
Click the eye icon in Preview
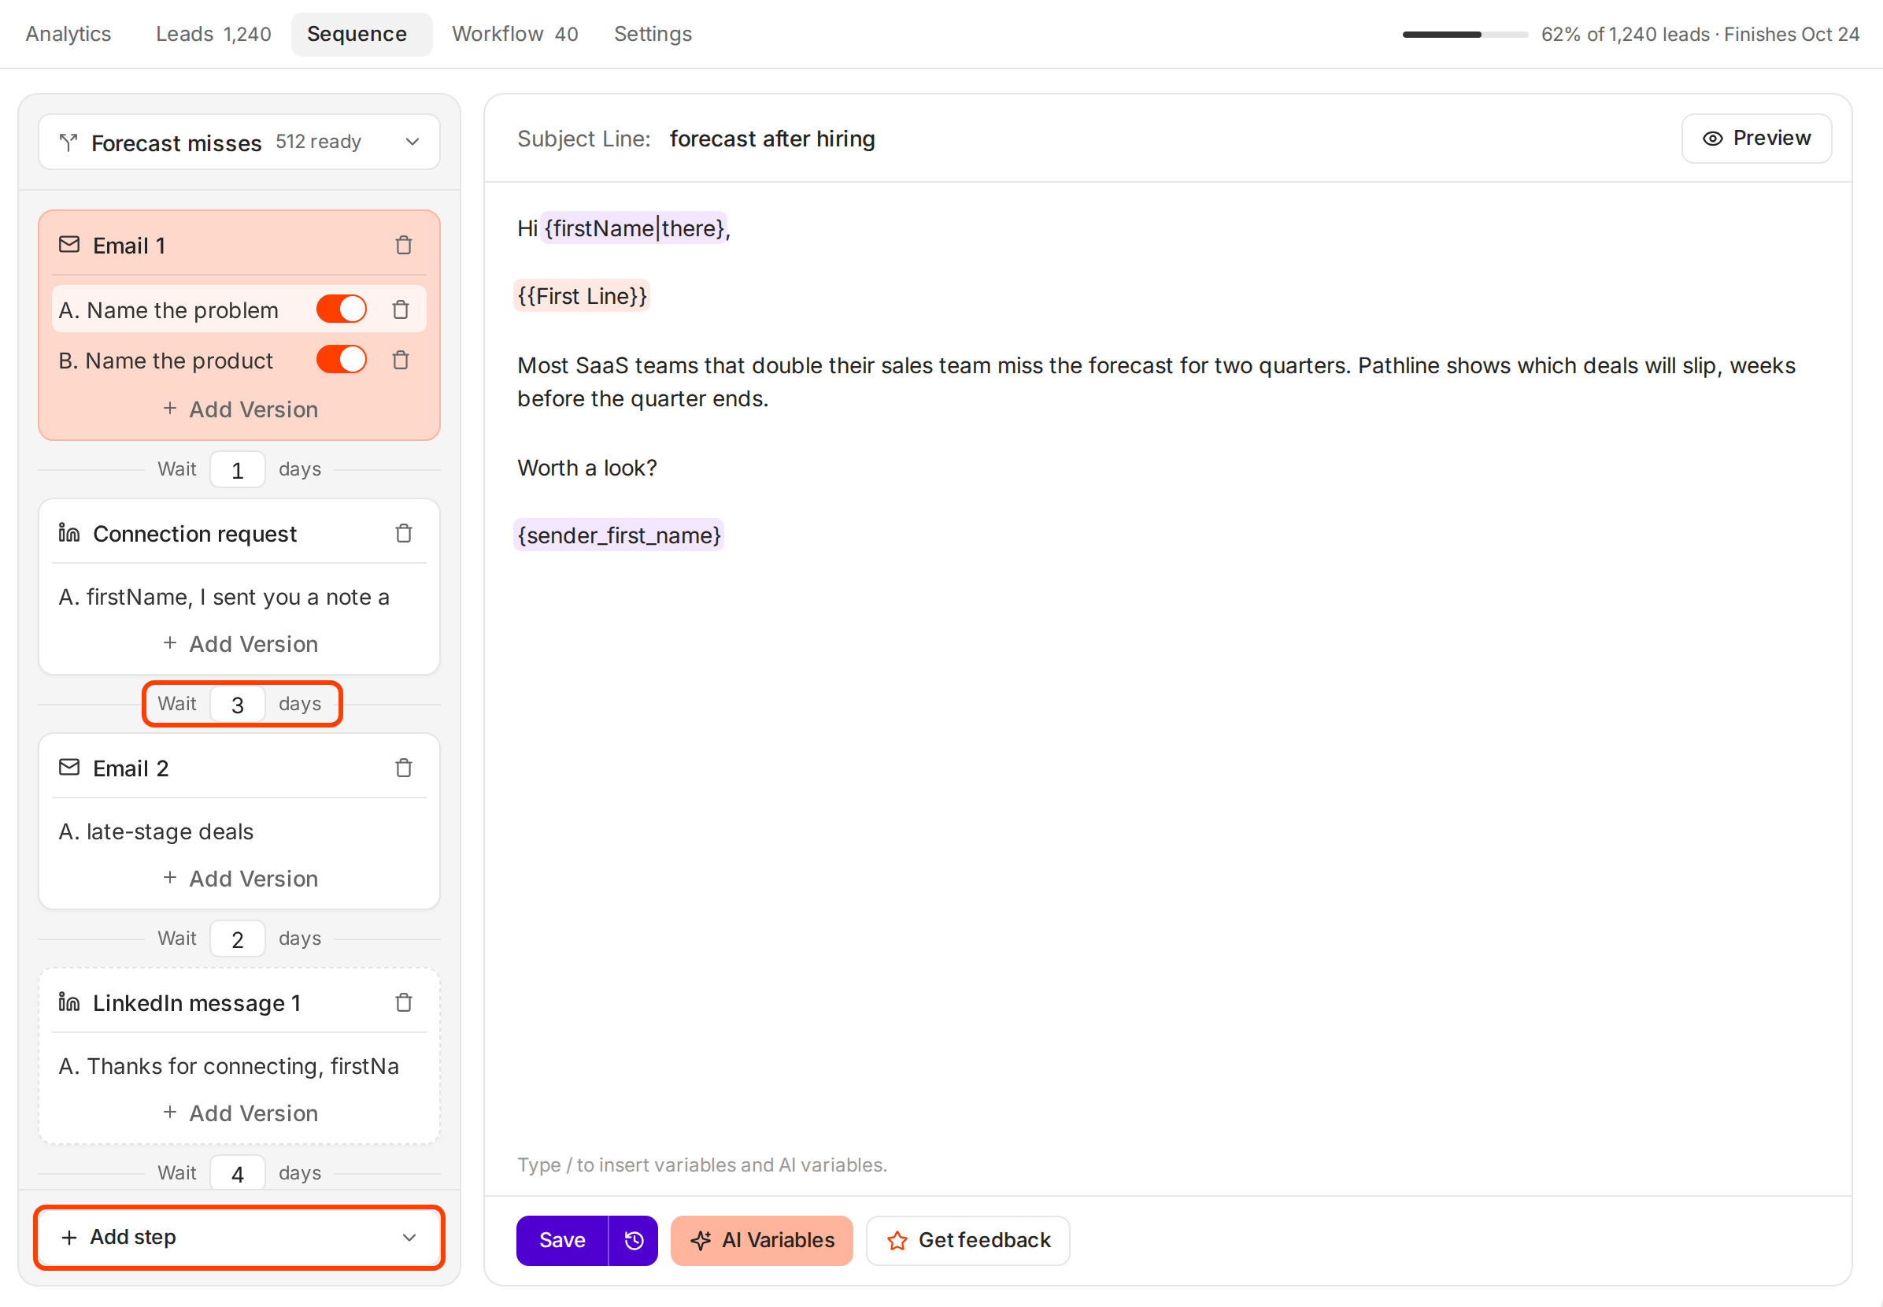pos(1713,139)
